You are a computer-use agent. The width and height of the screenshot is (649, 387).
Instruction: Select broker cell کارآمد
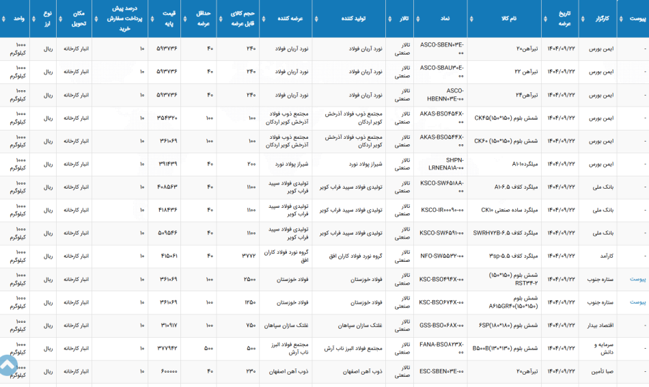pos(607,256)
